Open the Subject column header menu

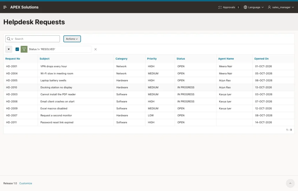point(45,59)
